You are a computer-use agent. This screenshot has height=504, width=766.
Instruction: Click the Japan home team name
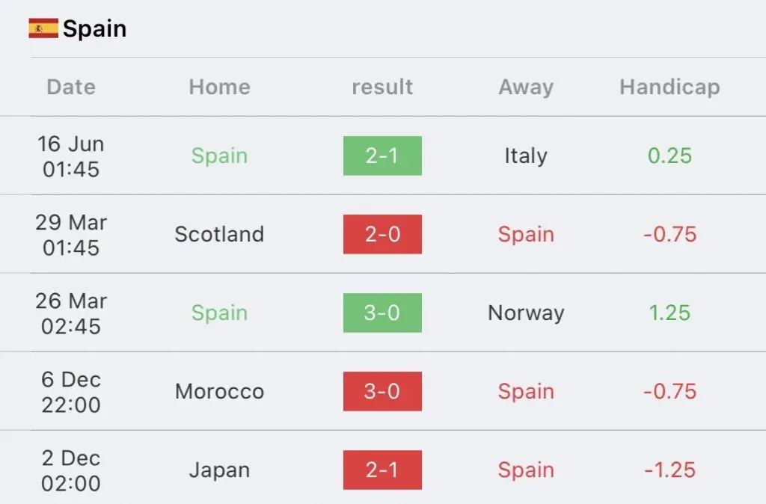coord(220,470)
